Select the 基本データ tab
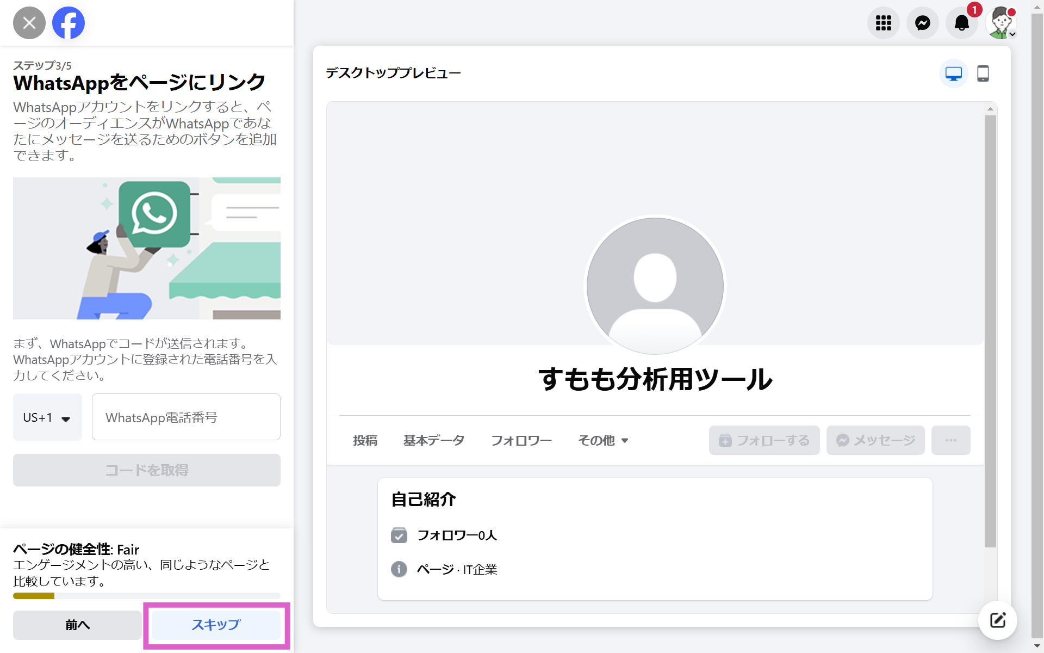This screenshot has height=653, width=1044. [433, 440]
